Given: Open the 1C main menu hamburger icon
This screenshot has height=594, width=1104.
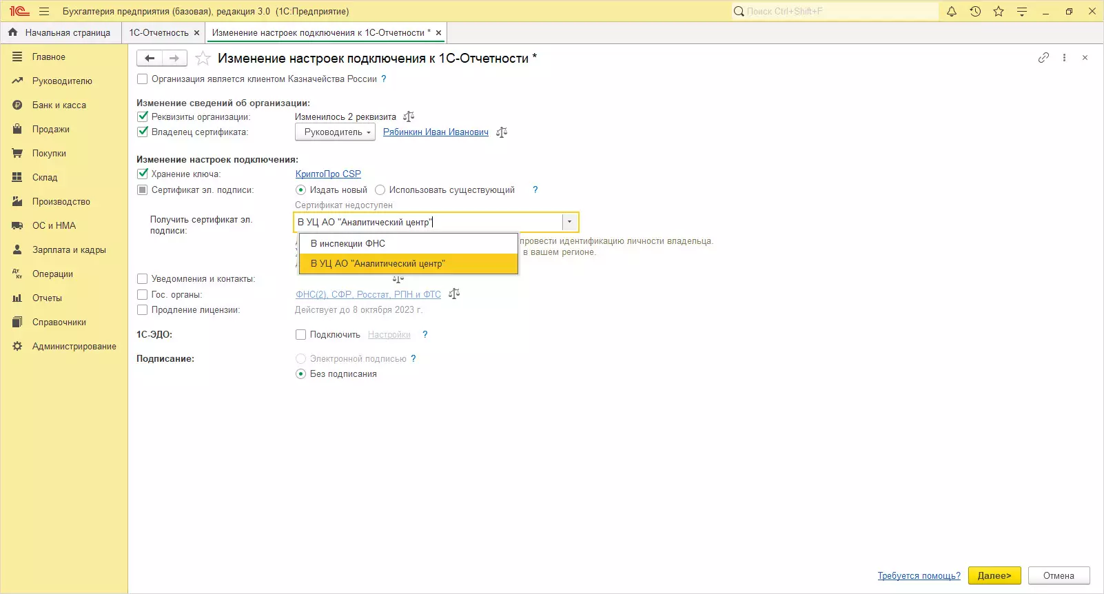Looking at the screenshot, I should 44,11.
